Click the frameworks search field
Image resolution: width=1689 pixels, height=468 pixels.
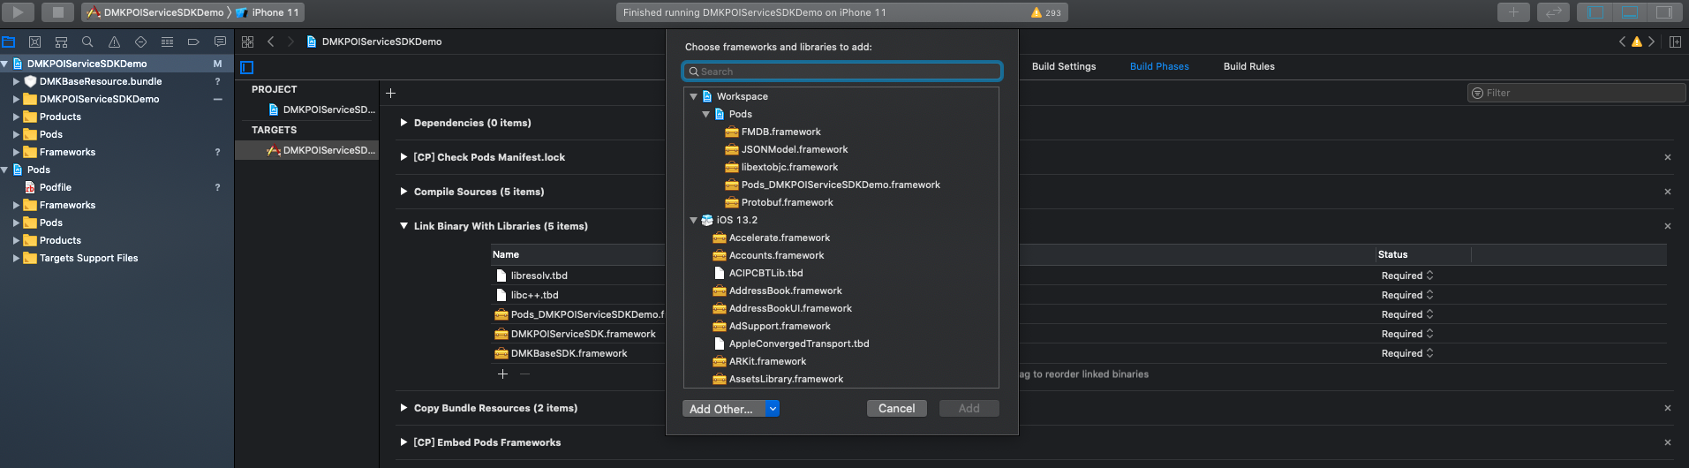pyautogui.click(x=842, y=72)
